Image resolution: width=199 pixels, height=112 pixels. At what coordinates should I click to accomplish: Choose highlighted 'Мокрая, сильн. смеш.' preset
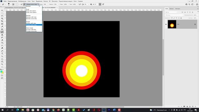pos(34,25)
